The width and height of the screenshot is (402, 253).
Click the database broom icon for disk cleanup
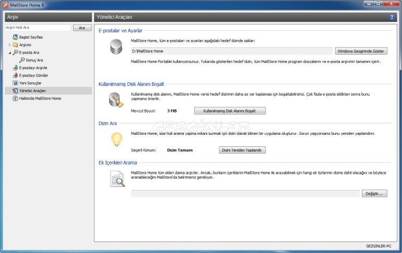[x=116, y=100]
